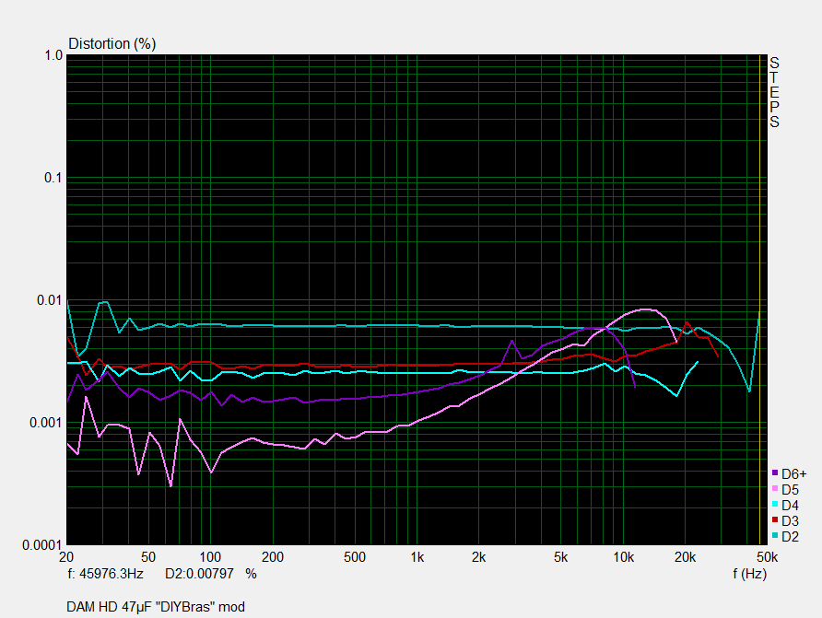Click the D2:0.00797 cursor value readout
Image resolution: width=822 pixels, height=618 pixels.
tap(199, 574)
